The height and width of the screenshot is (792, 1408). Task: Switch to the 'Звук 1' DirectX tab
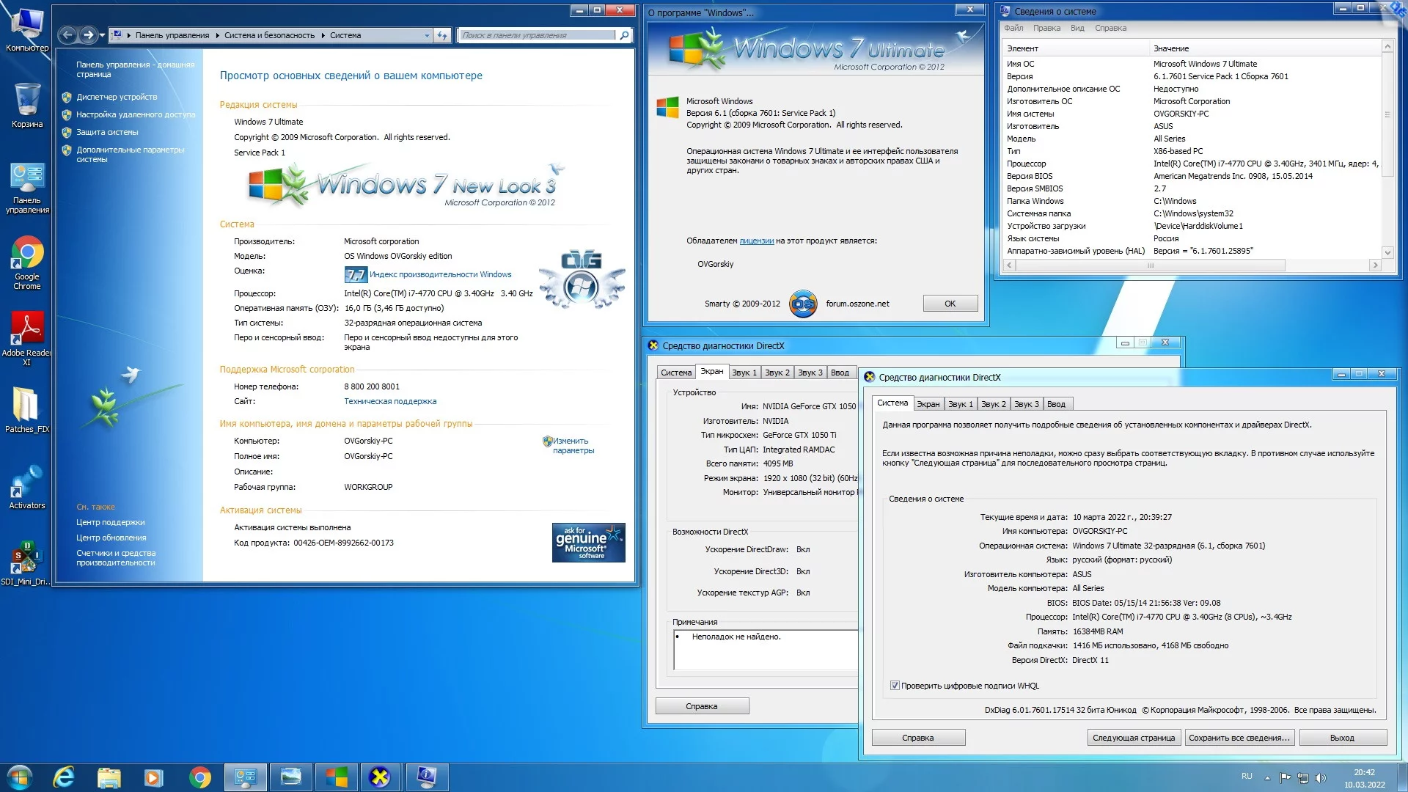[x=960, y=404]
